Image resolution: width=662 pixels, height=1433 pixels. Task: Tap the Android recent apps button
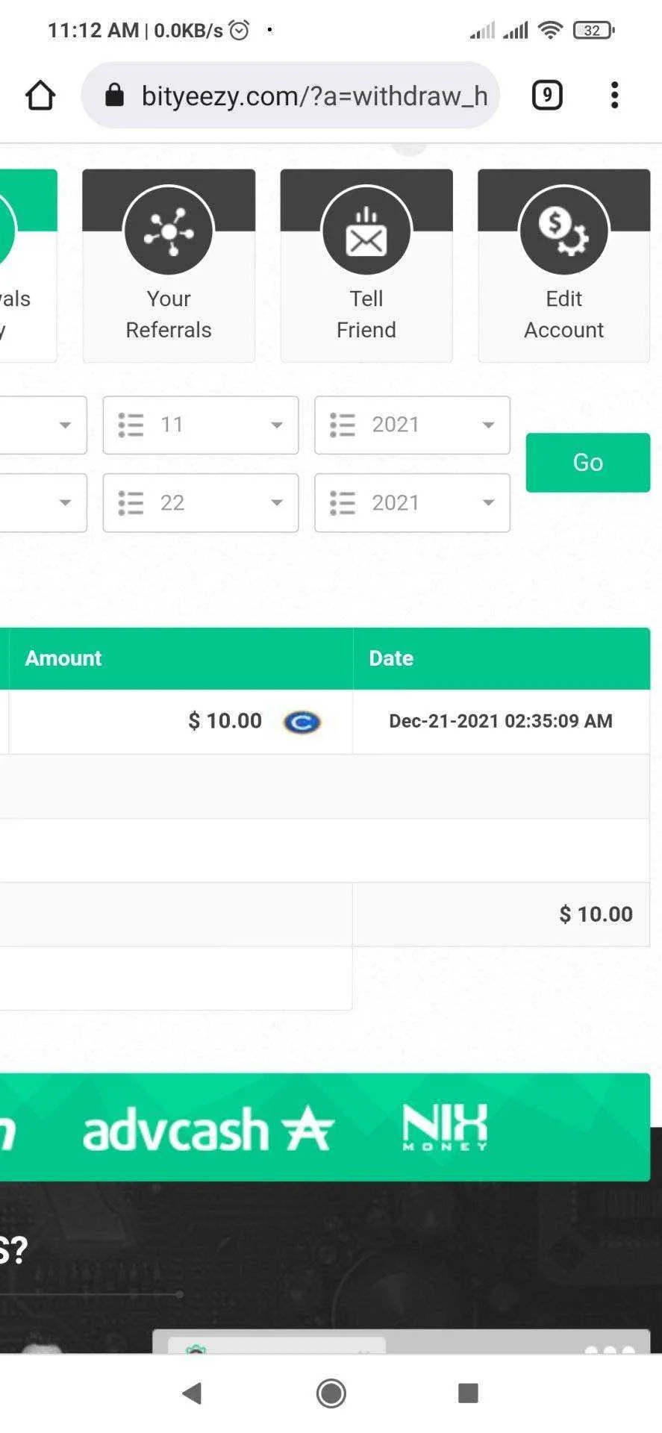(468, 1393)
